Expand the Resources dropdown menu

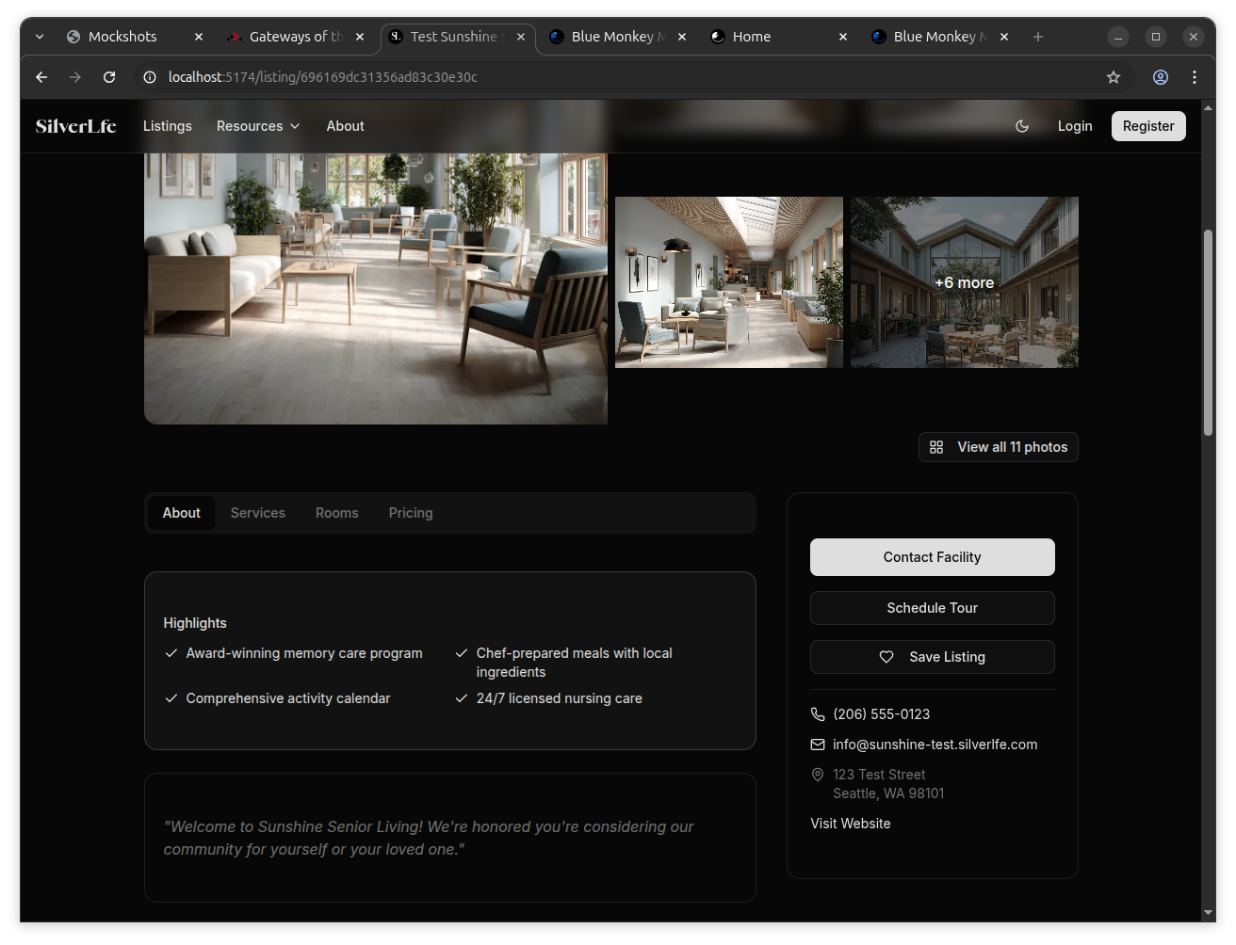pos(258,126)
